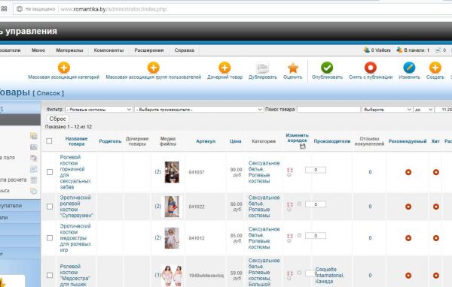Click the Оценить star icon
Image resolution: width=452 pixels, height=287 pixels.
(293, 68)
